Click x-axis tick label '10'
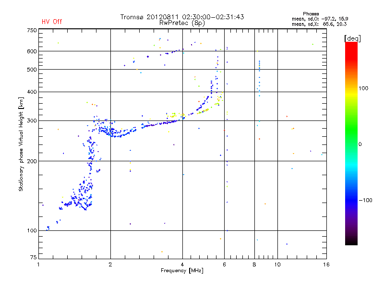This screenshot has height=288, width=384. click(x=277, y=264)
